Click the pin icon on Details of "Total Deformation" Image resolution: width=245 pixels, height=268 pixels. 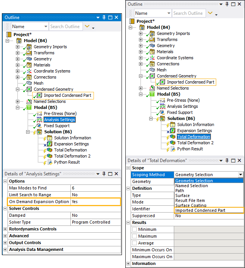[x=227, y=161]
